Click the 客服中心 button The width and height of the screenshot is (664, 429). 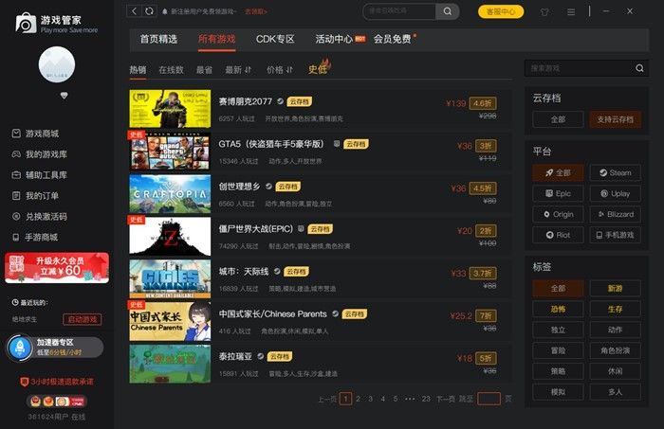click(x=500, y=11)
